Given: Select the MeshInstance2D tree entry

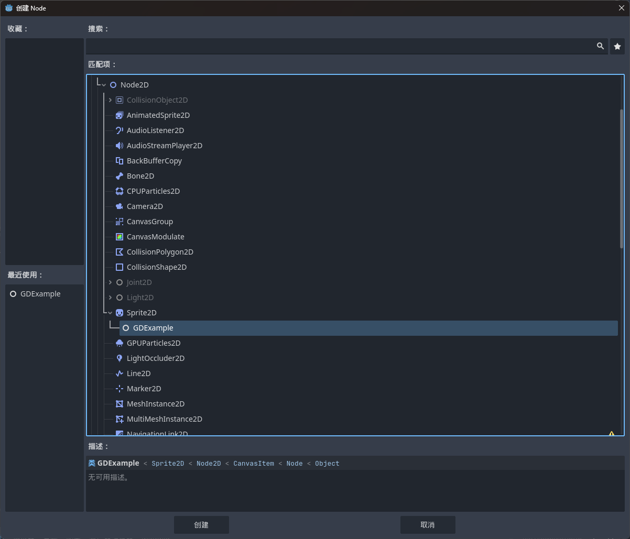Looking at the screenshot, I should (x=156, y=404).
